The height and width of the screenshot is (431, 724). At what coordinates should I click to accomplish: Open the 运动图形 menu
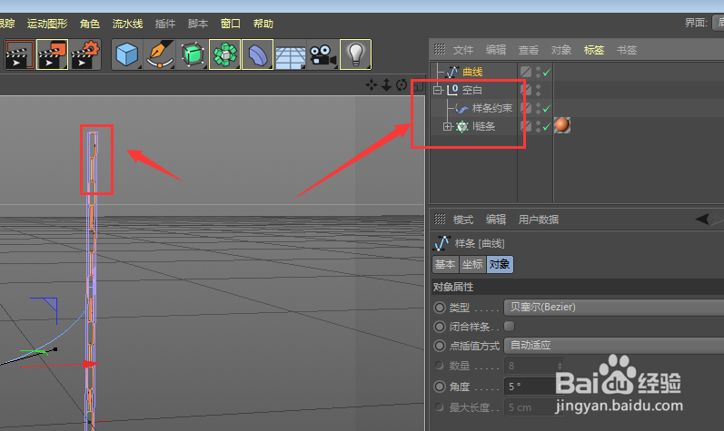pos(47,24)
